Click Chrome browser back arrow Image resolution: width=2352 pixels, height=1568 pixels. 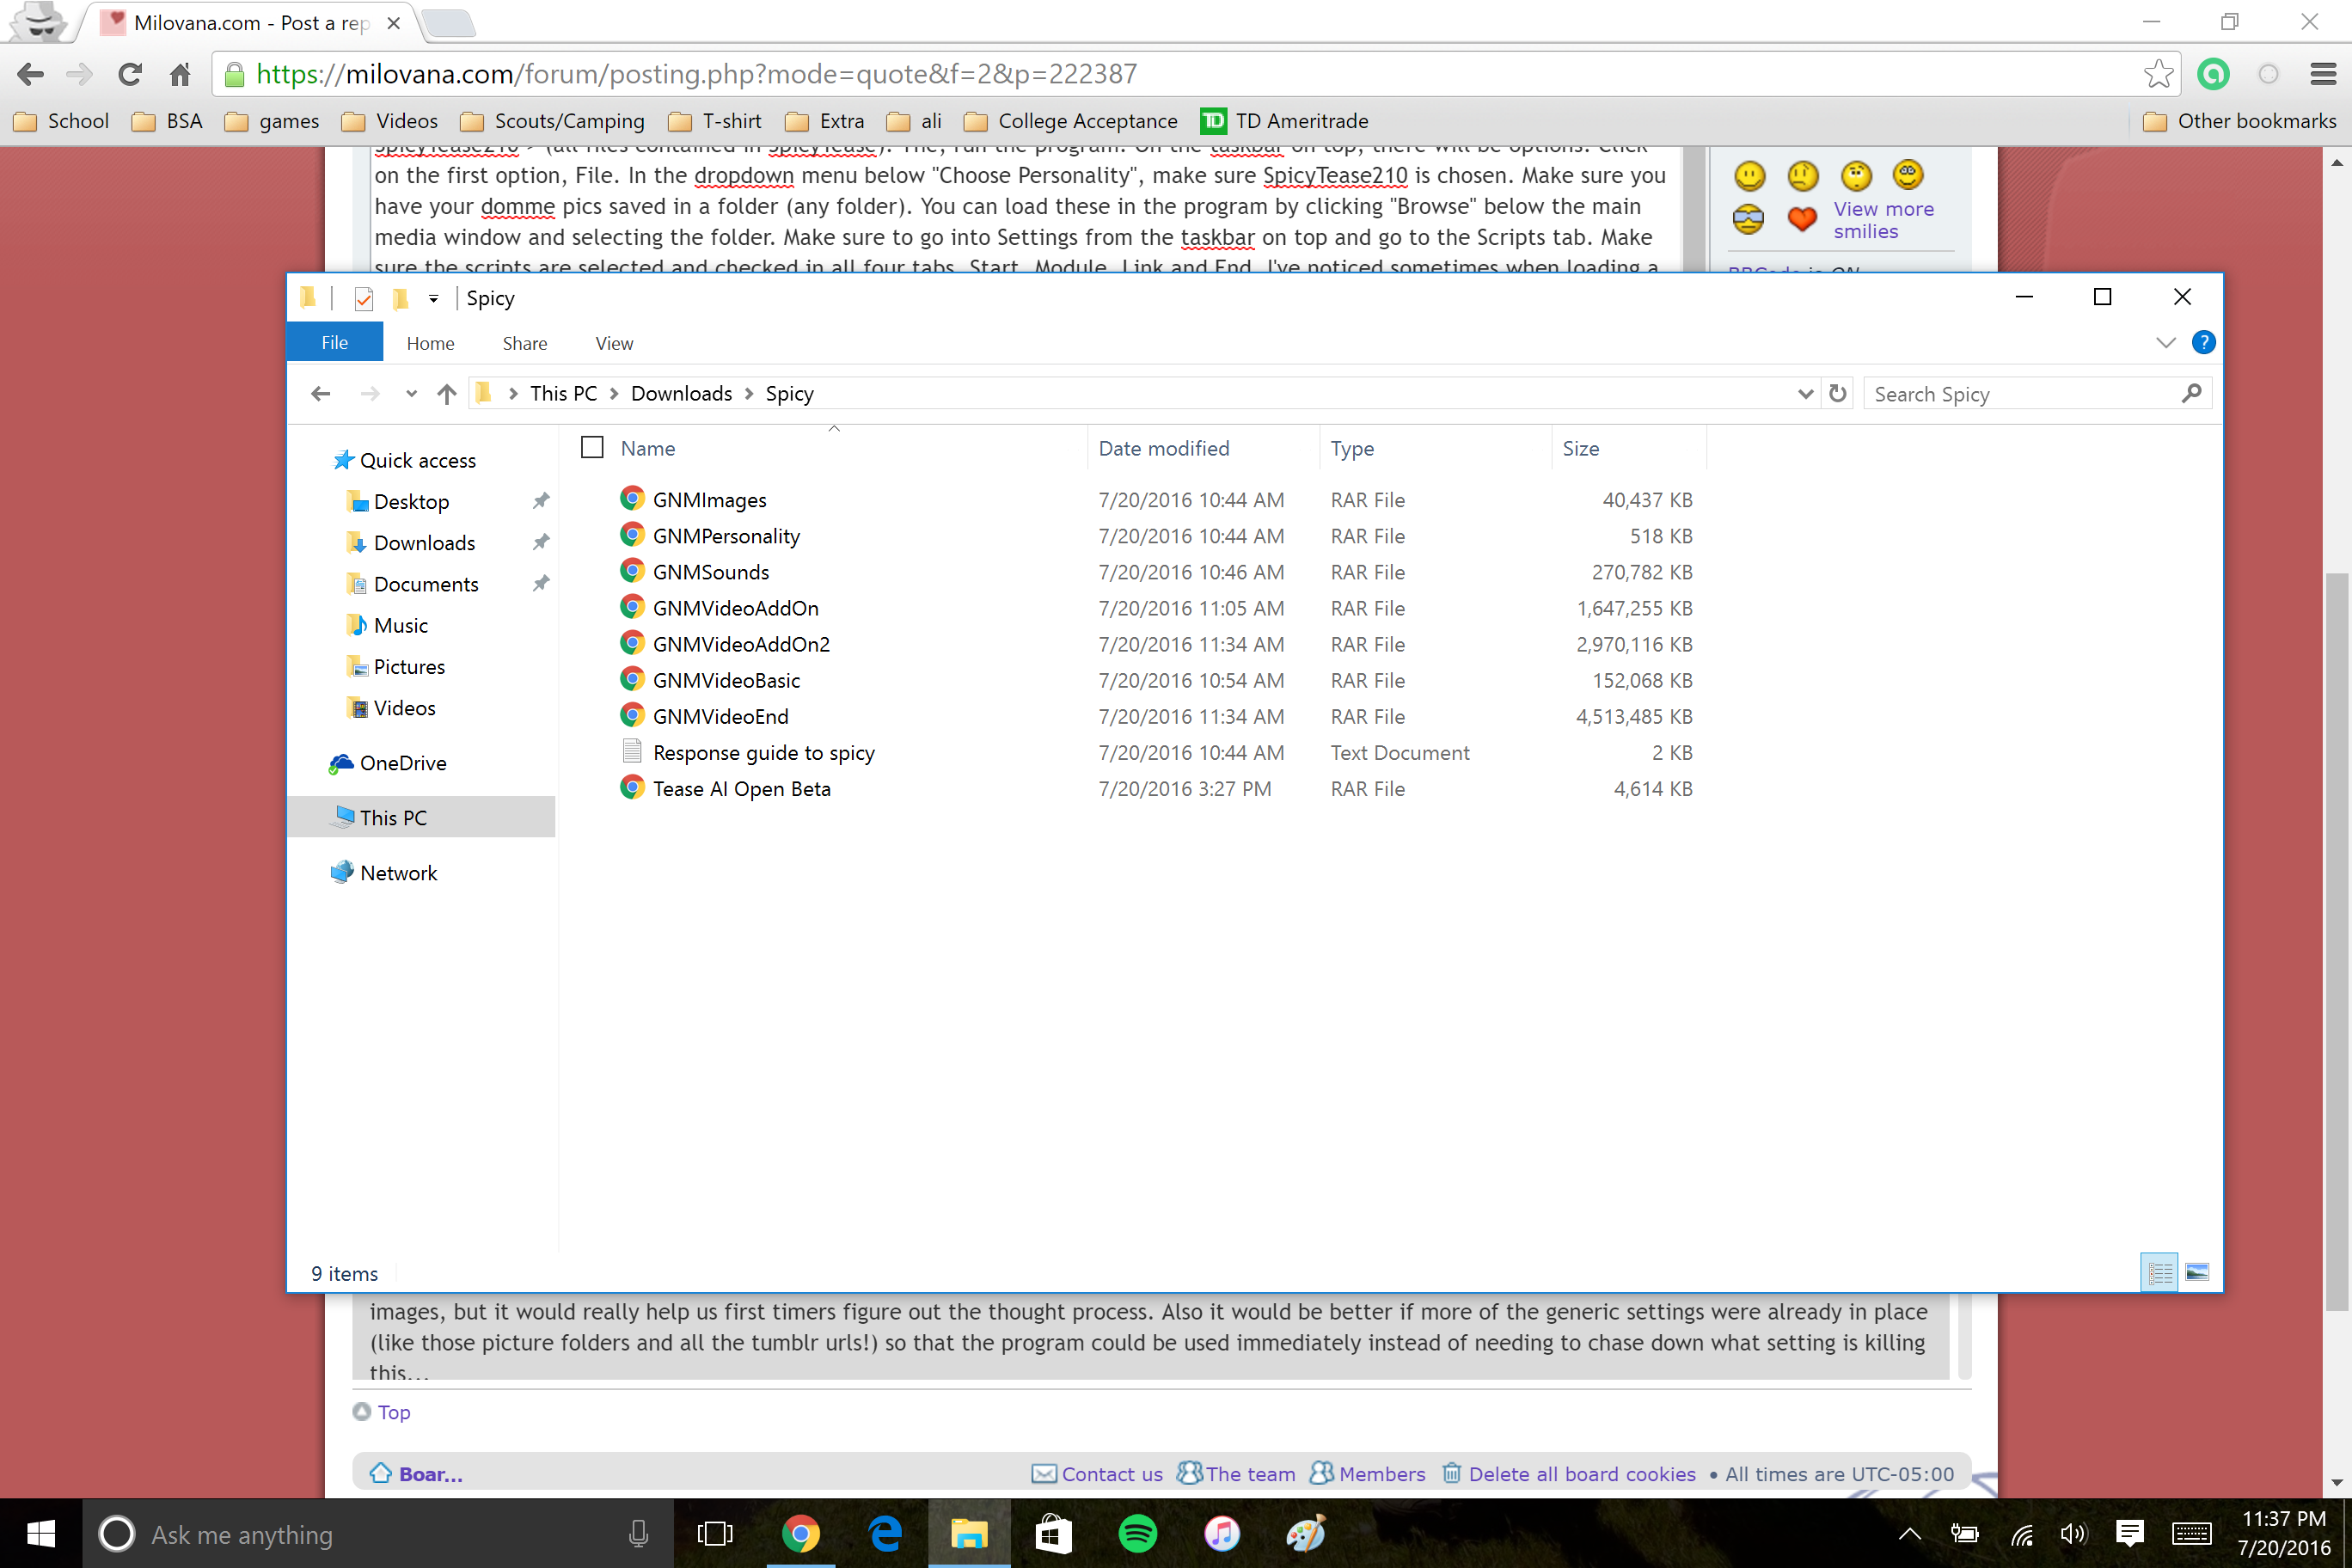tap(30, 74)
